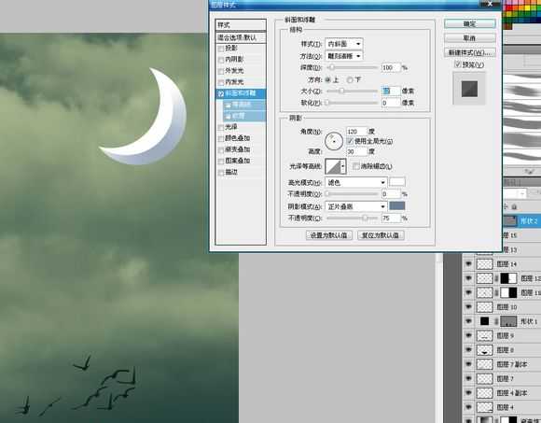Click the black fill thumbnail of 形状 1
541x423 pixels.
484,321
